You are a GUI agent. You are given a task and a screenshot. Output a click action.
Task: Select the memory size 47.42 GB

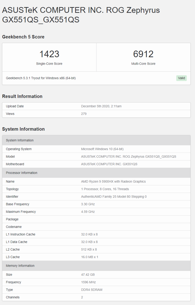[x=88, y=275]
